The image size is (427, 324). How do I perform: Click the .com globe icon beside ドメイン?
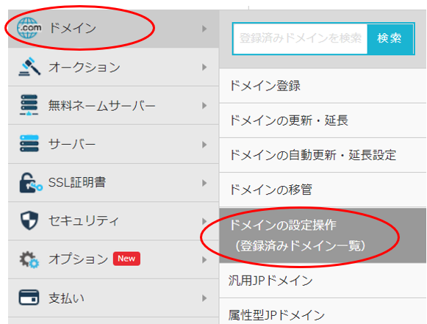click(29, 28)
